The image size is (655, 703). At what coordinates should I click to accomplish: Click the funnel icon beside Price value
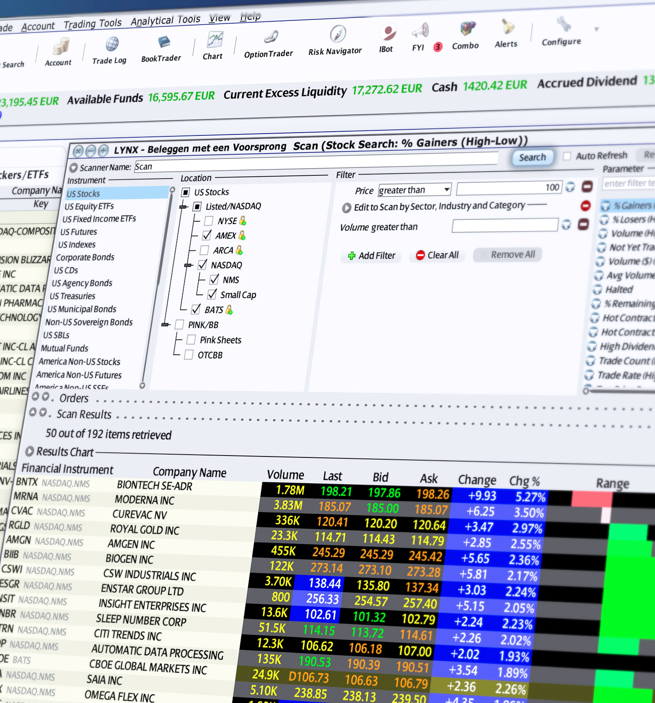570,187
